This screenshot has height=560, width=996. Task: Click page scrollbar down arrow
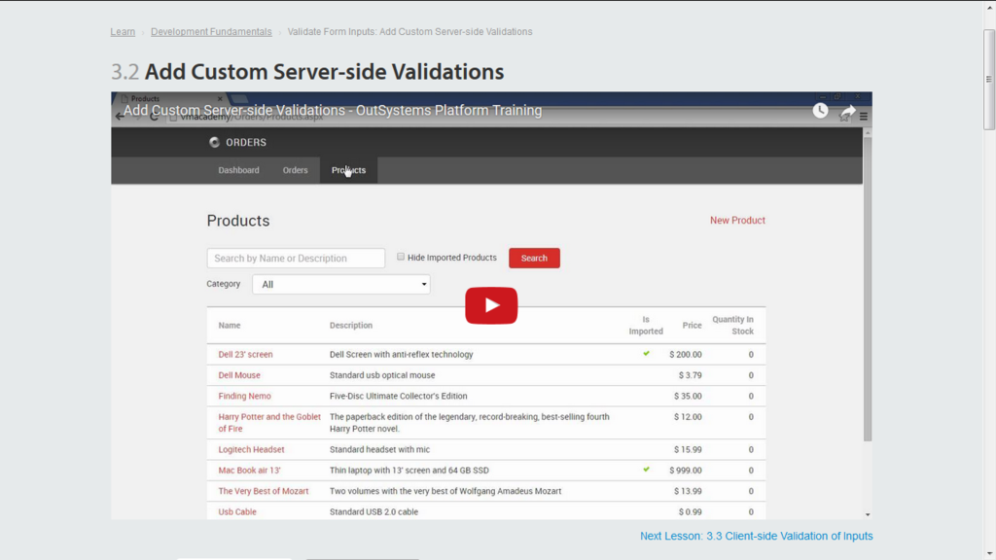(989, 553)
